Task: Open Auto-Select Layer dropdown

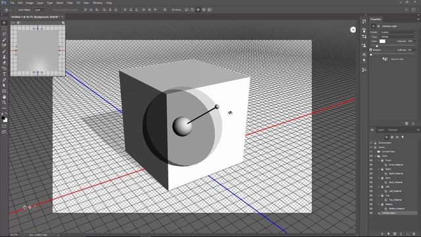Action: click(x=39, y=10)
